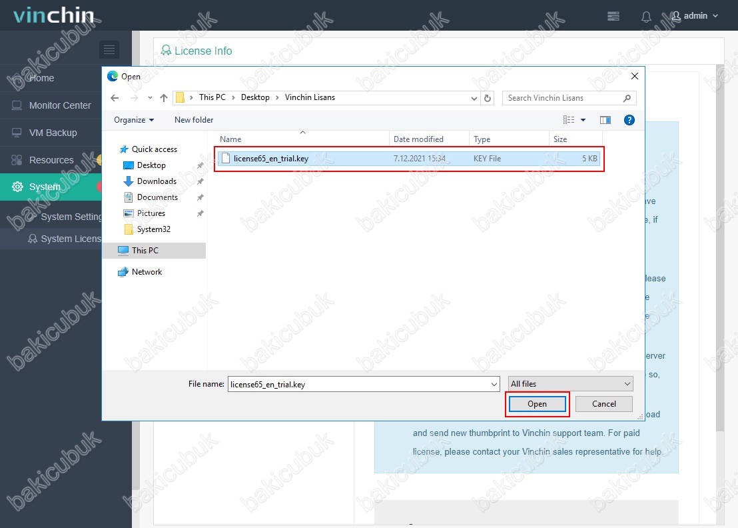Click the Forward arrow in Open dialog

[135, 98]
